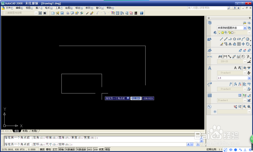The width and height of the screenshot is (253, 152).
Task: Select the Arc draw tool
Action: (243, 39)
